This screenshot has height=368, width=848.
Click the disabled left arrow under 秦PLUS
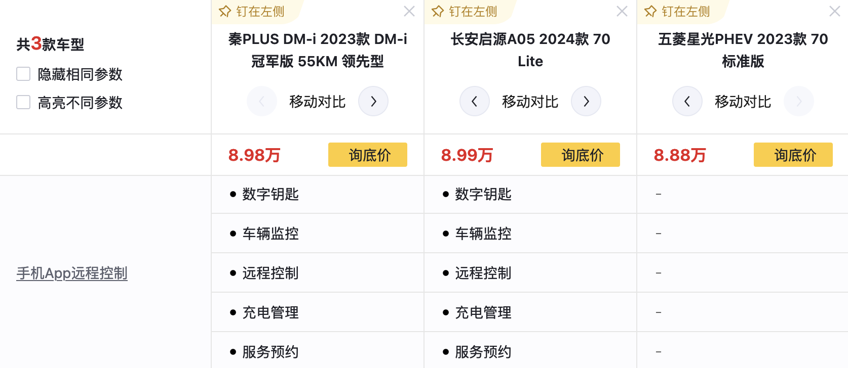(x=262, y=101)
